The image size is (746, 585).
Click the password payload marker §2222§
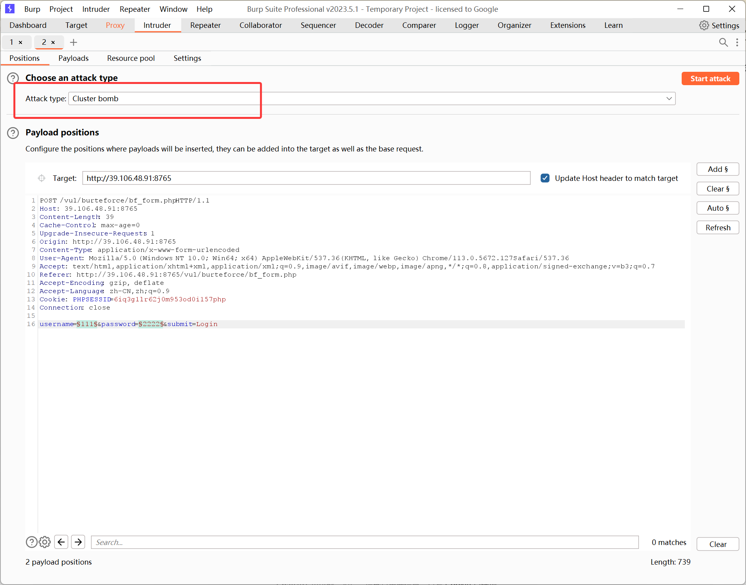coord(151,324)
